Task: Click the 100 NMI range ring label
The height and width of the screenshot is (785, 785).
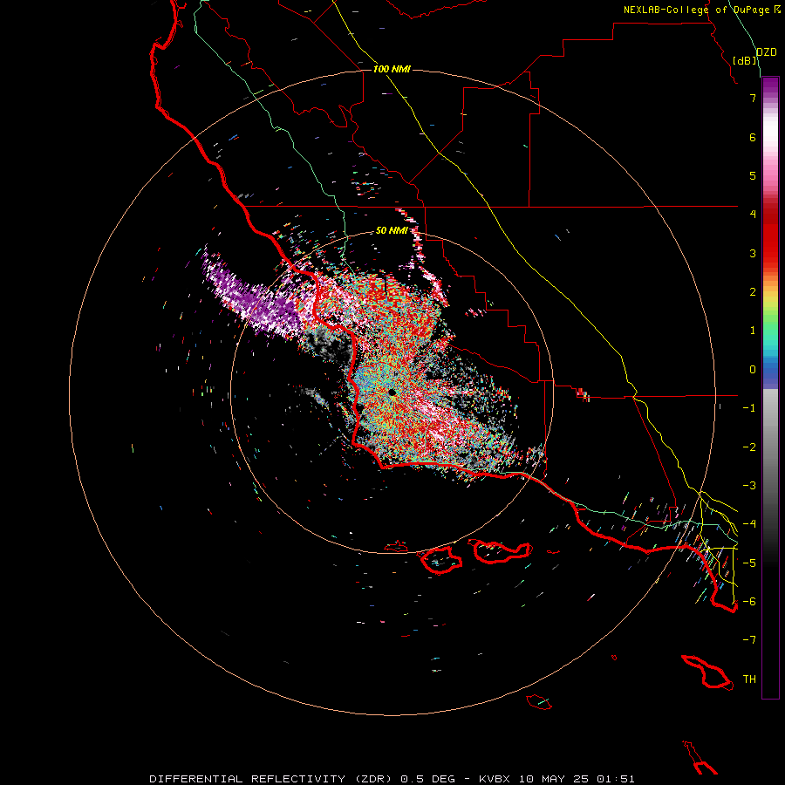Action: point(392,69)
